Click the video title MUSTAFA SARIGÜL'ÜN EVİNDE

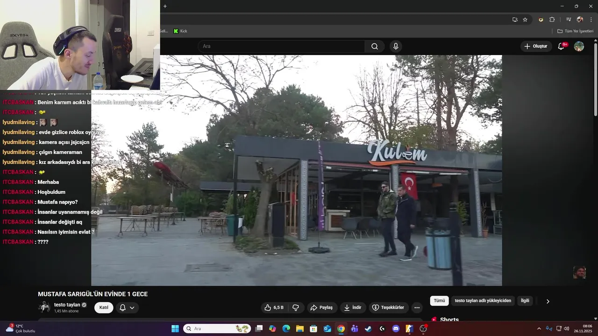93,294
